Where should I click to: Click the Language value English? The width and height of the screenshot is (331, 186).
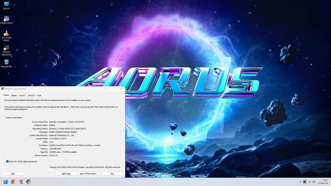click(x=63, y=132)
